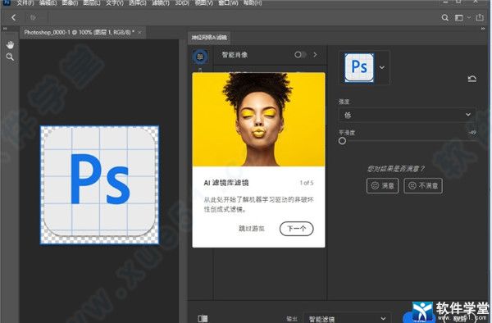The image size is (492, 323).
Task: Select the Zoom tool
Action: click(10, 57)
